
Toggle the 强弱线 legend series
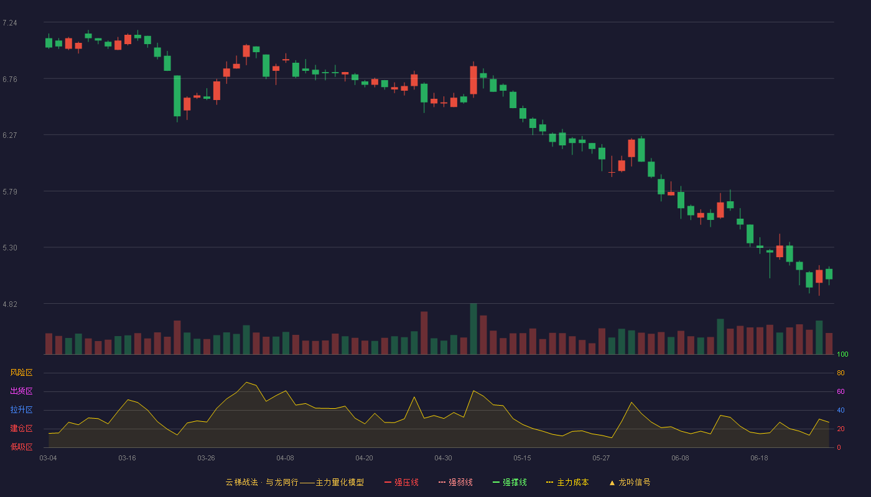[x=455, y=482]
